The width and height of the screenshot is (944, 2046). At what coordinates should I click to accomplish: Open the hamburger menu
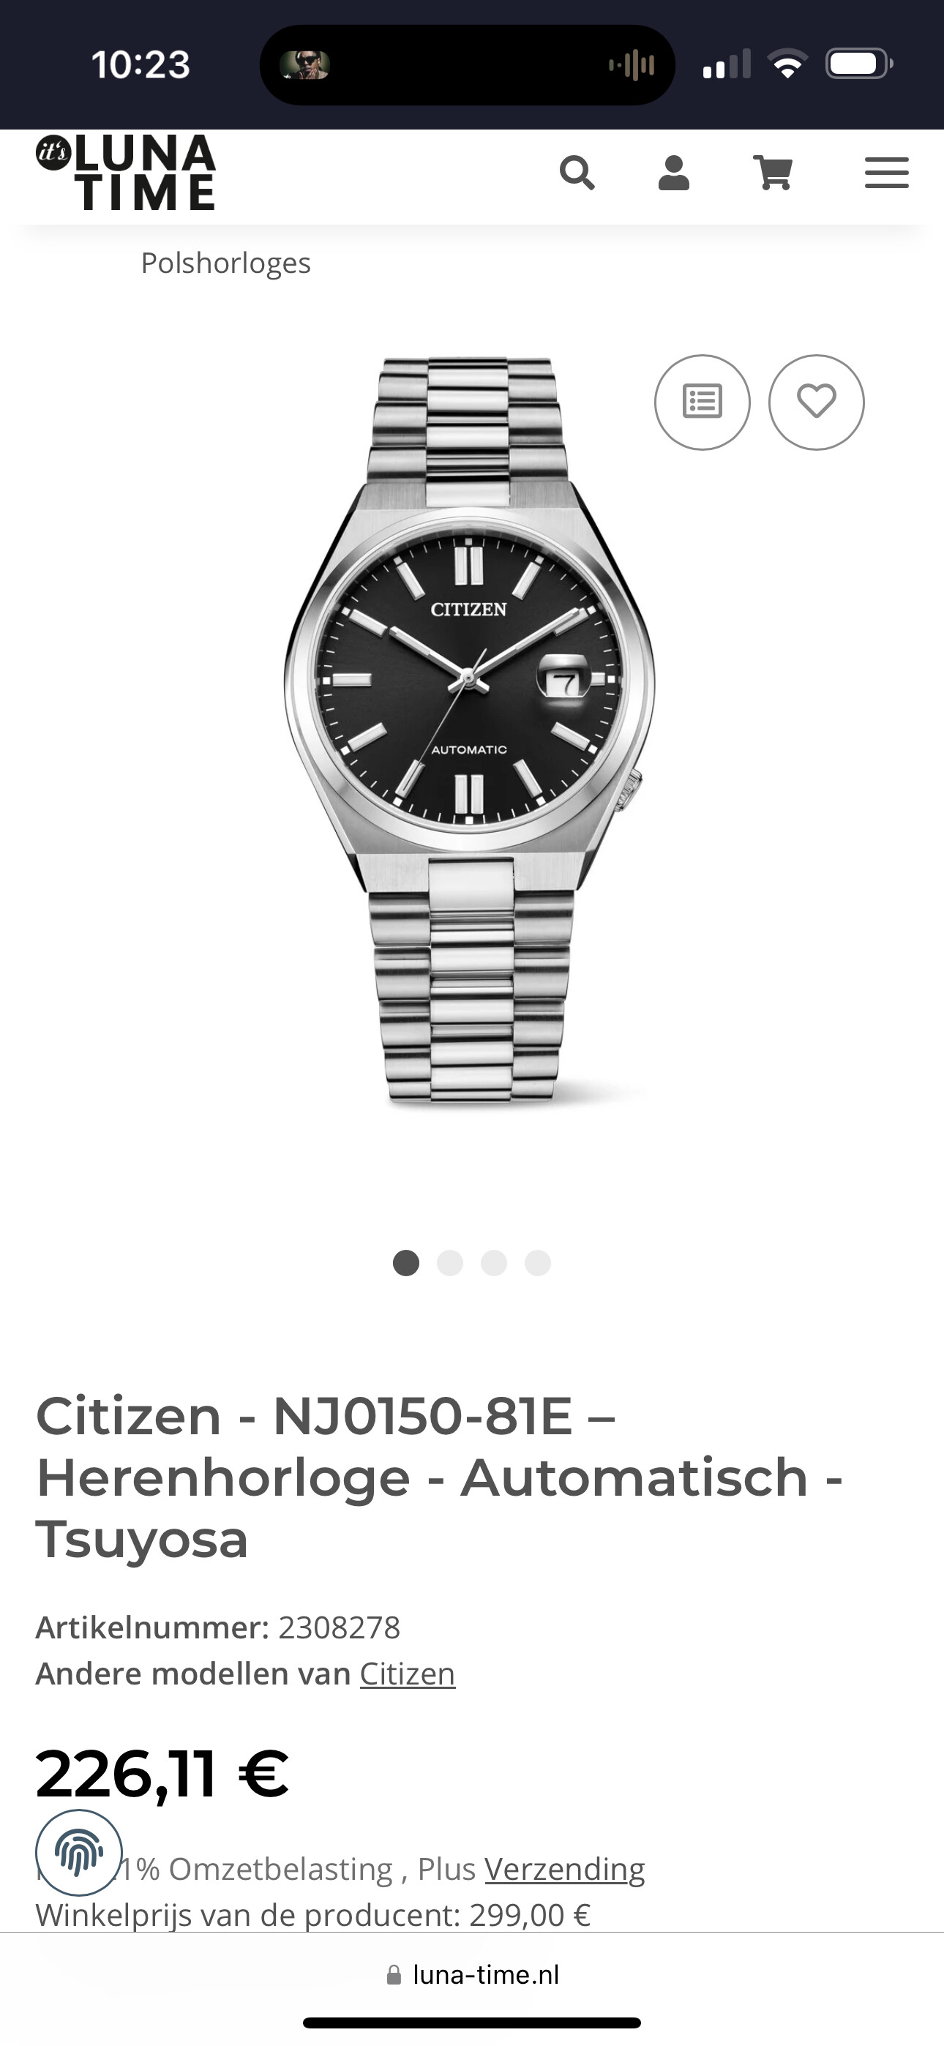pyautogui.click(x=887, y=173)
